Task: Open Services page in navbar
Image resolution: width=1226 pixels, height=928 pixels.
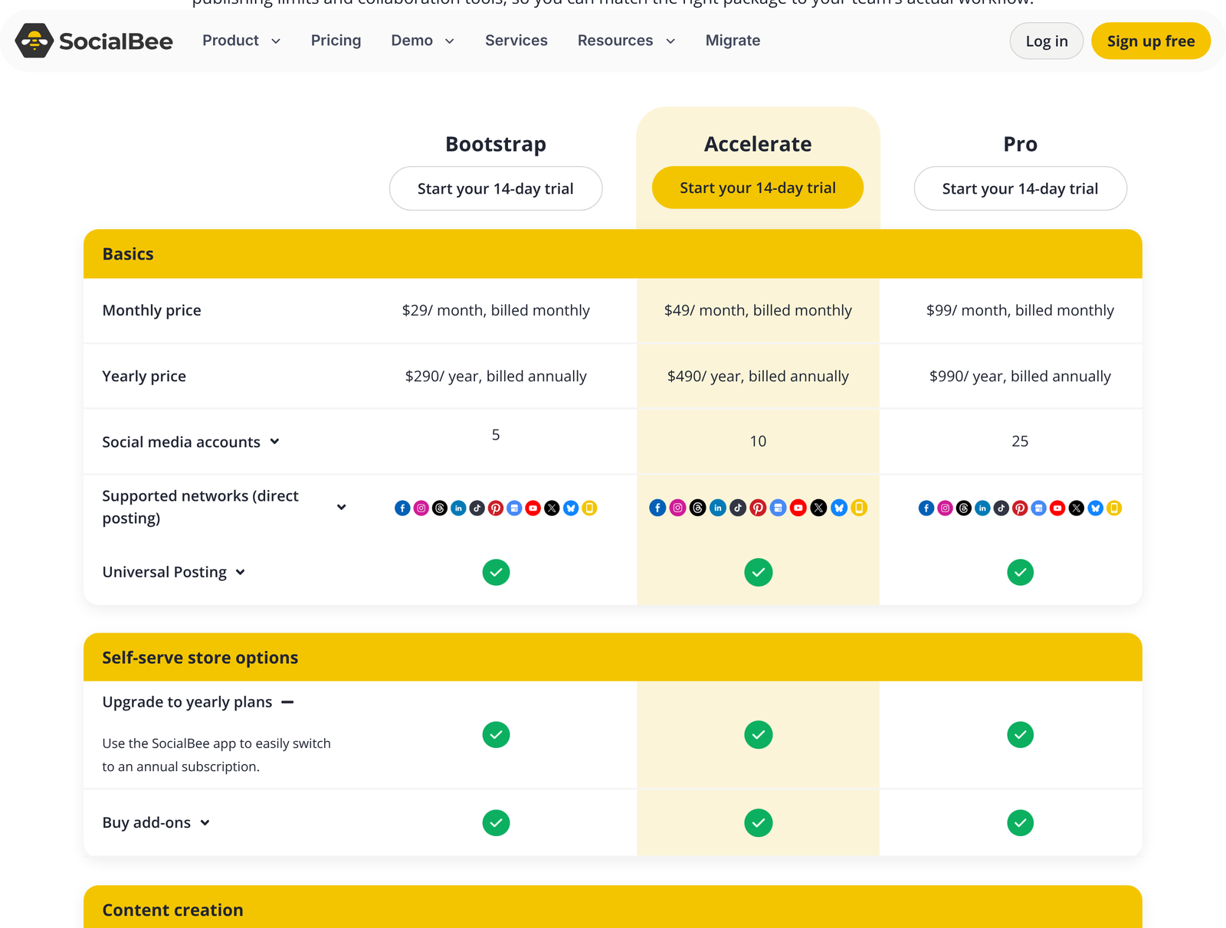Action: coord(516,41)
